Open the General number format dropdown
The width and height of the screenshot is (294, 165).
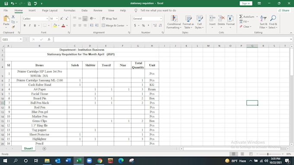(x=161, y=19)
